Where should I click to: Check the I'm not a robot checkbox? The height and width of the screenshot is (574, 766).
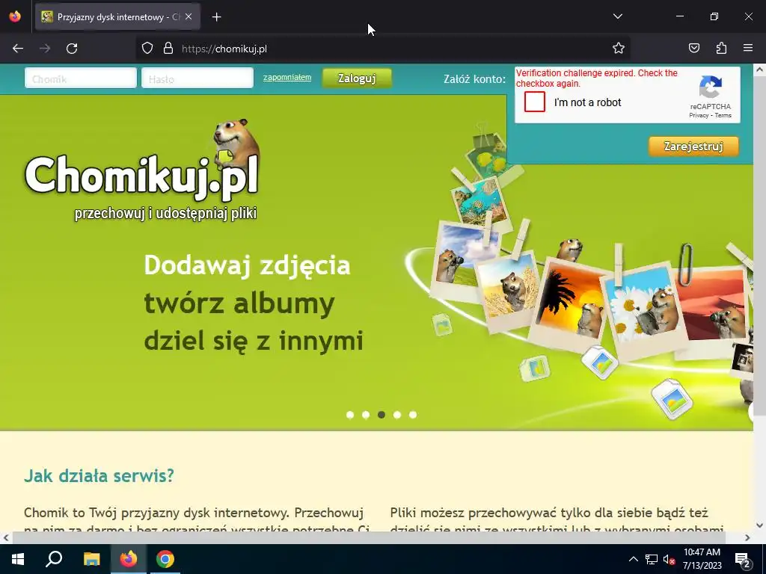[x=534, y=102]
